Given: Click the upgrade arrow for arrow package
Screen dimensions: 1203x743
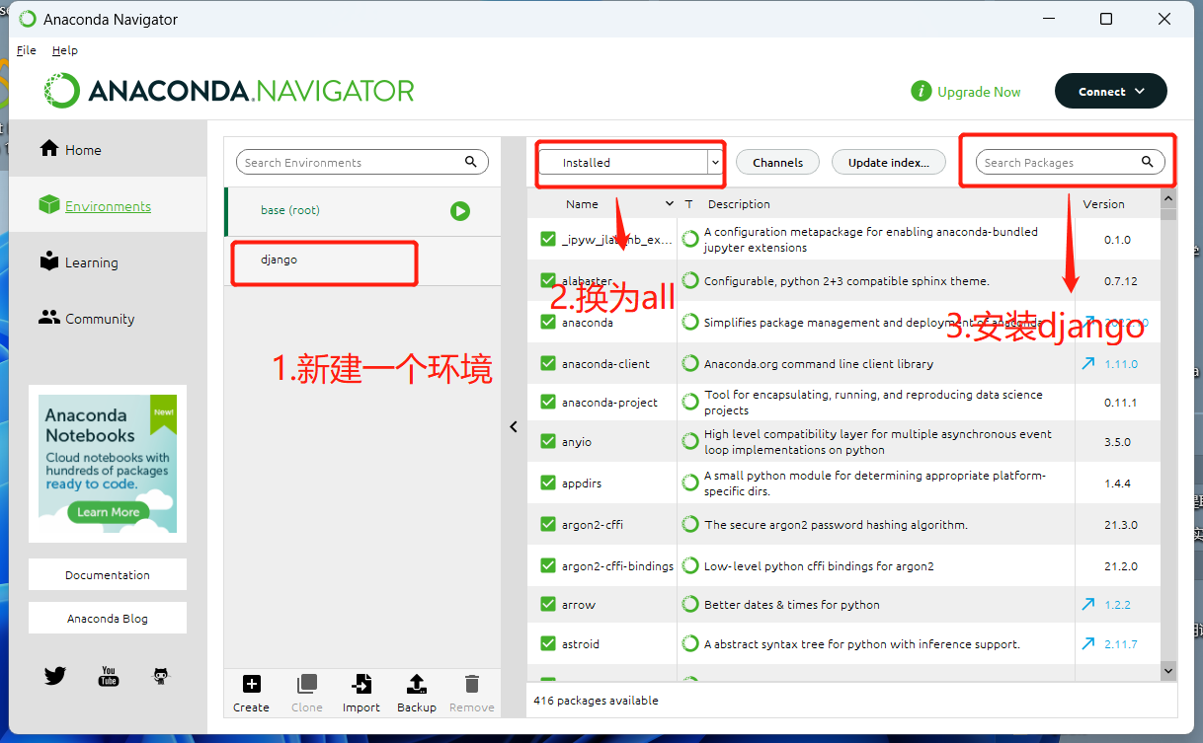Looking at the screenshot, I should point(1088,604).
